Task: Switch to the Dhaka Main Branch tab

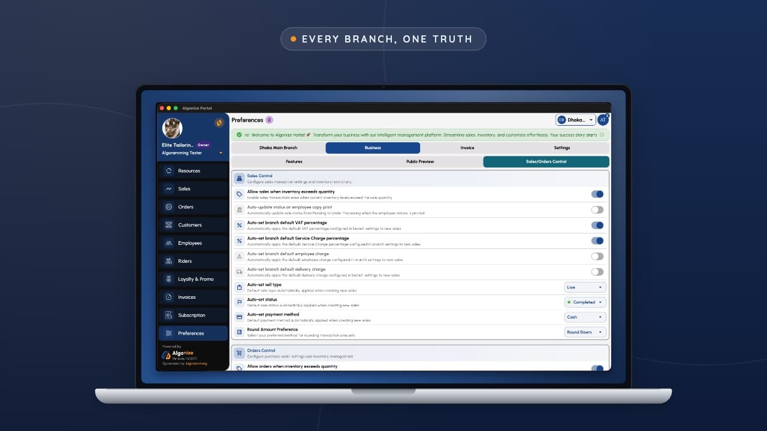Action: [x=278, y=148]
